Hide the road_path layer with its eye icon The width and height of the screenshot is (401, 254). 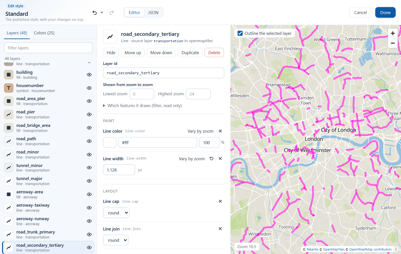(89, 141)
